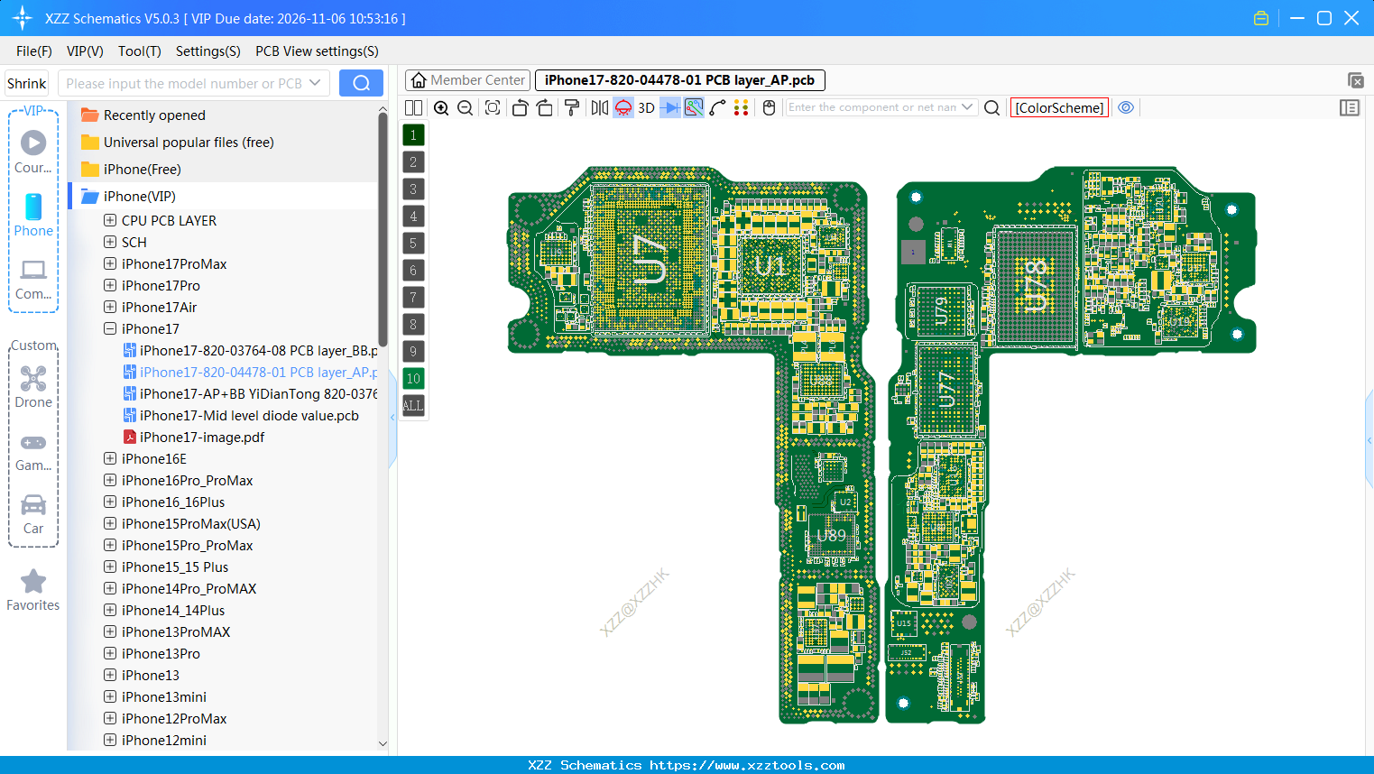
Task: Select the measurement wire tool
Action: click(718, 107)
